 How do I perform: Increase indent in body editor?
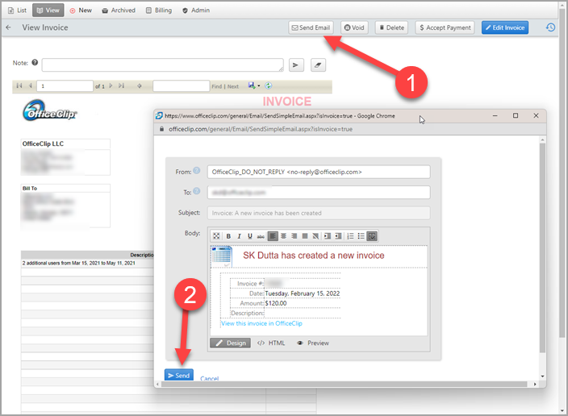pyautogui.click(x=328, y=236)
